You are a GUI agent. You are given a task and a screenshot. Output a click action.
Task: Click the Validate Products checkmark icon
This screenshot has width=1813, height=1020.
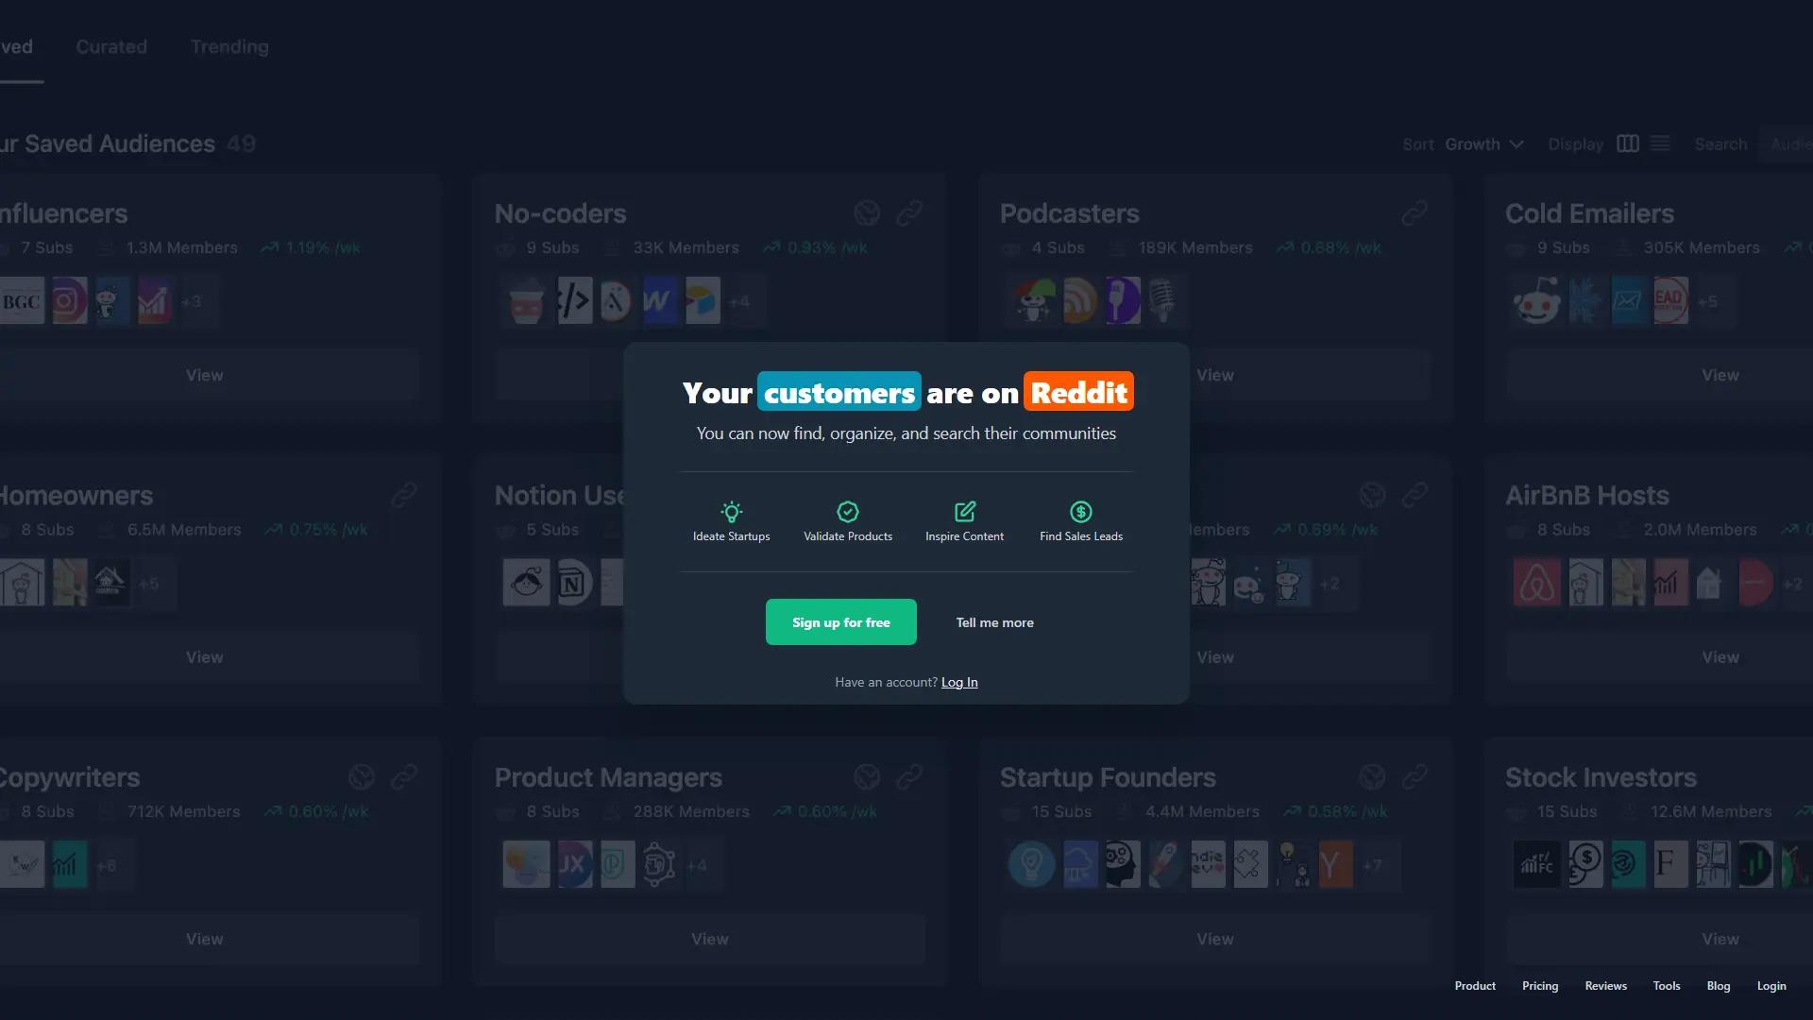(x=847, y=512)
